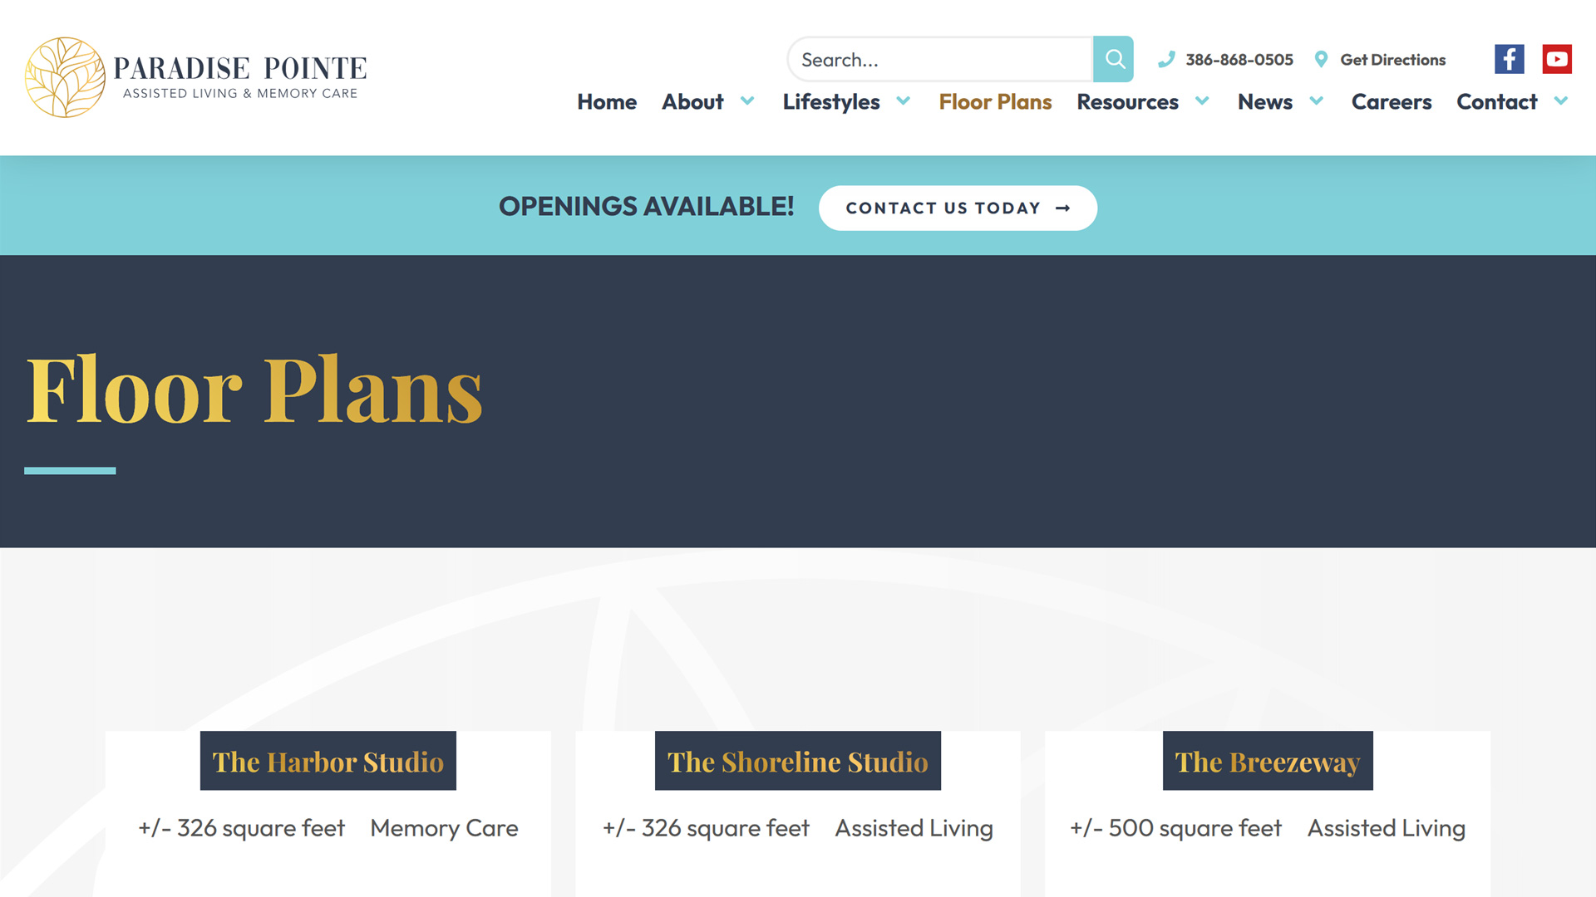
Task: Click the phone icon beside the number
Action: click(1166, 59)
